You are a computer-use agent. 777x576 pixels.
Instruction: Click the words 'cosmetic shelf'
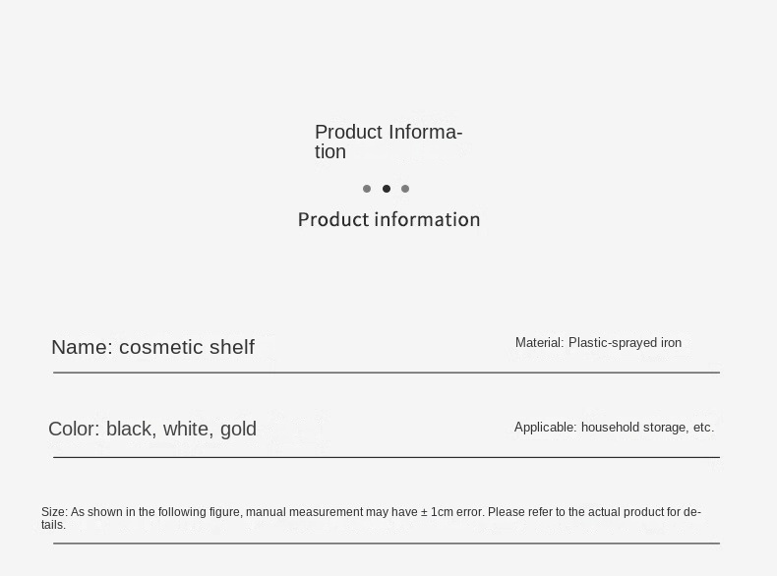click(x=187, y=347)
